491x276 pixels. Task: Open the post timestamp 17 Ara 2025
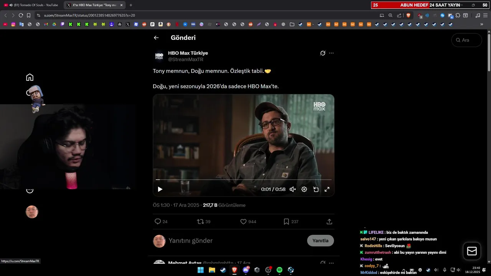click(x=176, y=205)
